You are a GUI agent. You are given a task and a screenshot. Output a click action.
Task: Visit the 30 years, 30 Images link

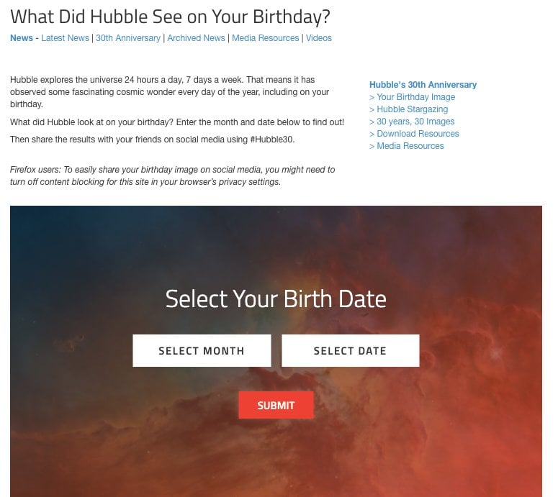tap(415, 122)
